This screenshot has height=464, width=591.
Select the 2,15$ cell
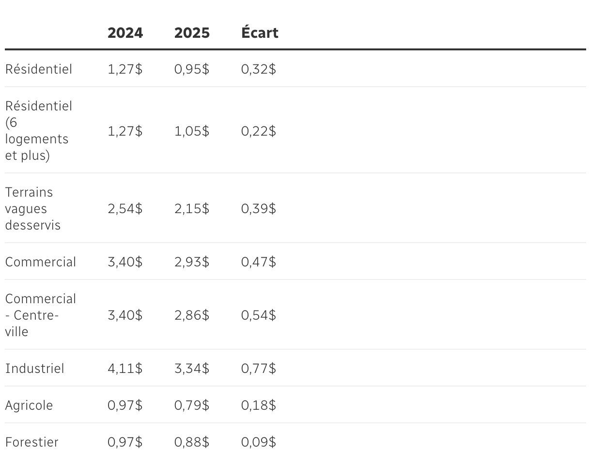(192, 209)
